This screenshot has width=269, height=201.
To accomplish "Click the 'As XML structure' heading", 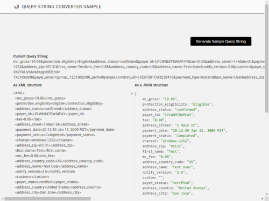I will coord(27,85).
